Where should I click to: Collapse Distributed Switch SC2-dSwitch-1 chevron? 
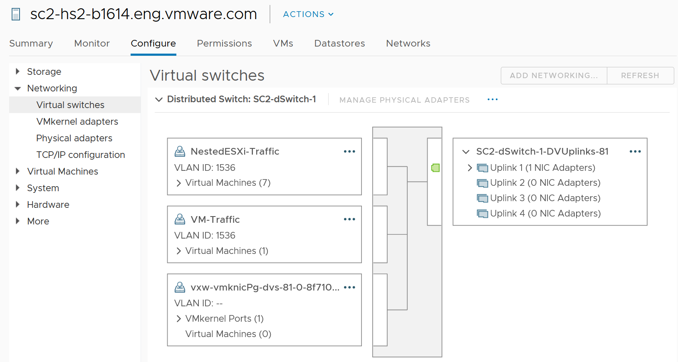(158, 99)
